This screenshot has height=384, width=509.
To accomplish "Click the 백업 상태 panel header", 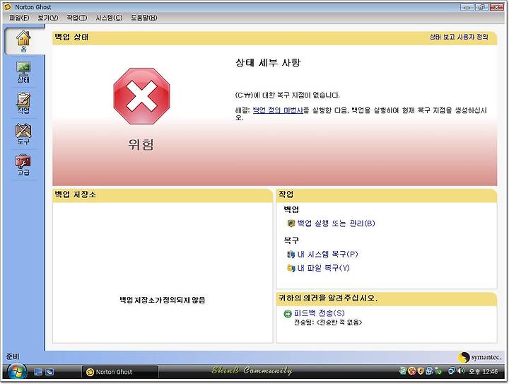I will click(x=274, y=37).
